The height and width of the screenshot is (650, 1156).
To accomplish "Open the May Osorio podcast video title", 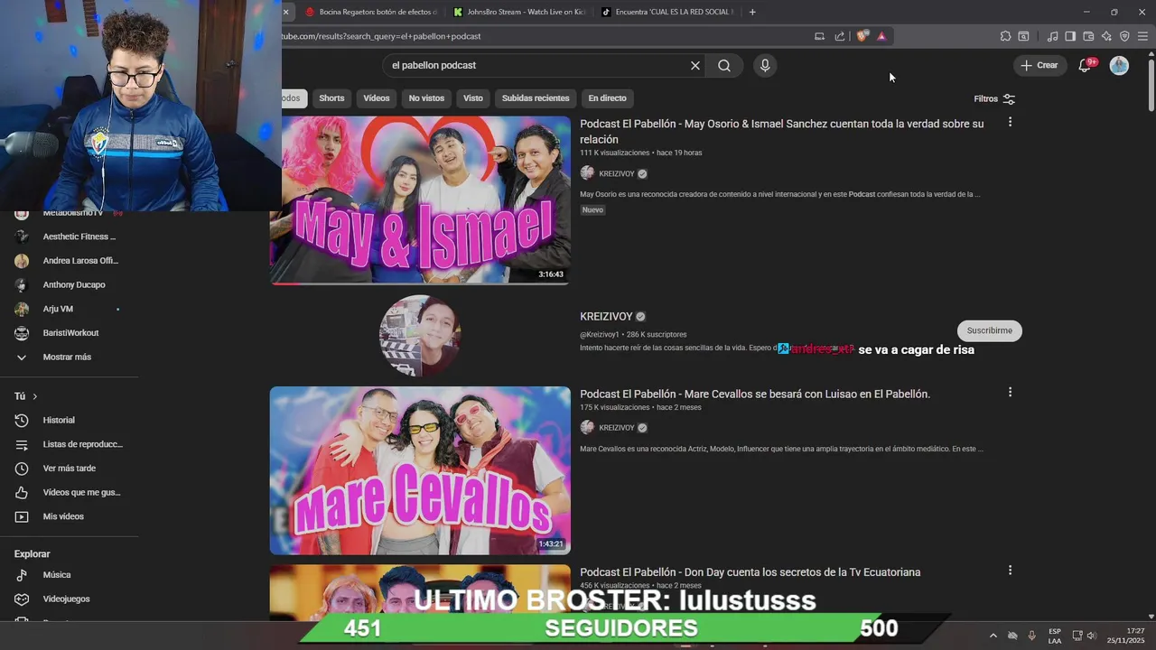I will coord(782,132).
